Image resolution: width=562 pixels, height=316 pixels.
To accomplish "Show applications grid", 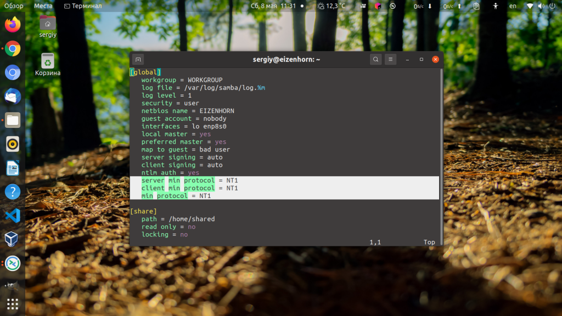I will coord(13,303).
